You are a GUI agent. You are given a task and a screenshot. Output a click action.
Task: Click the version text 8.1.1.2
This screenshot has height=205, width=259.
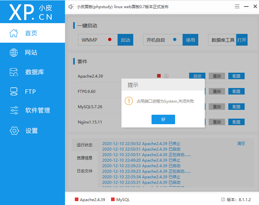click(245, 199)
